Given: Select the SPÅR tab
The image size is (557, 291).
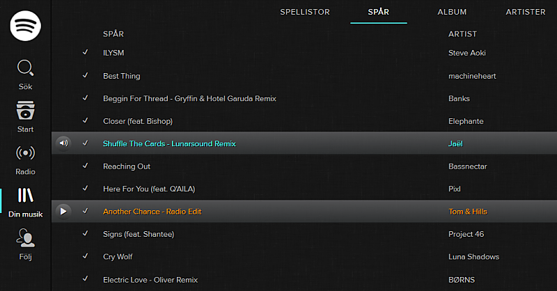Looking at the screenshot, I should (379, 12).
